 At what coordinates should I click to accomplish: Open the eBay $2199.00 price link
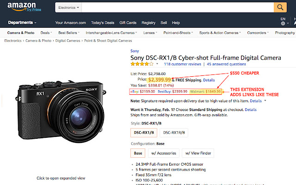click(143, 92)
